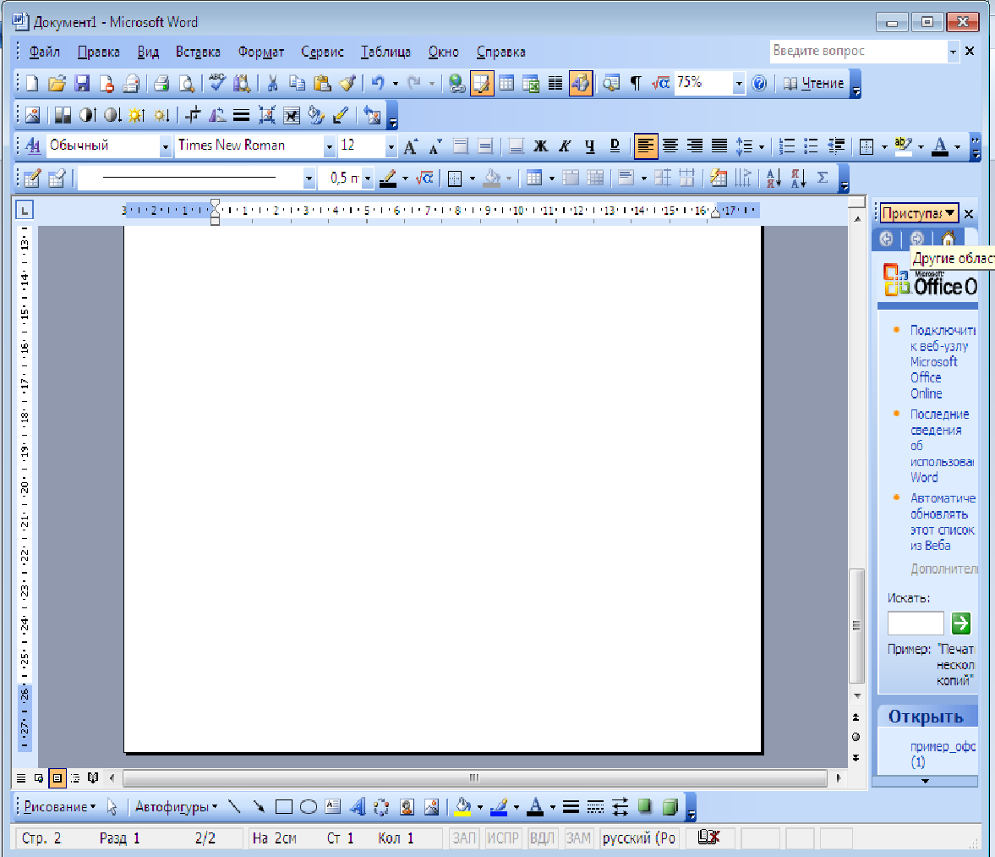Align text left

[645, 146]
